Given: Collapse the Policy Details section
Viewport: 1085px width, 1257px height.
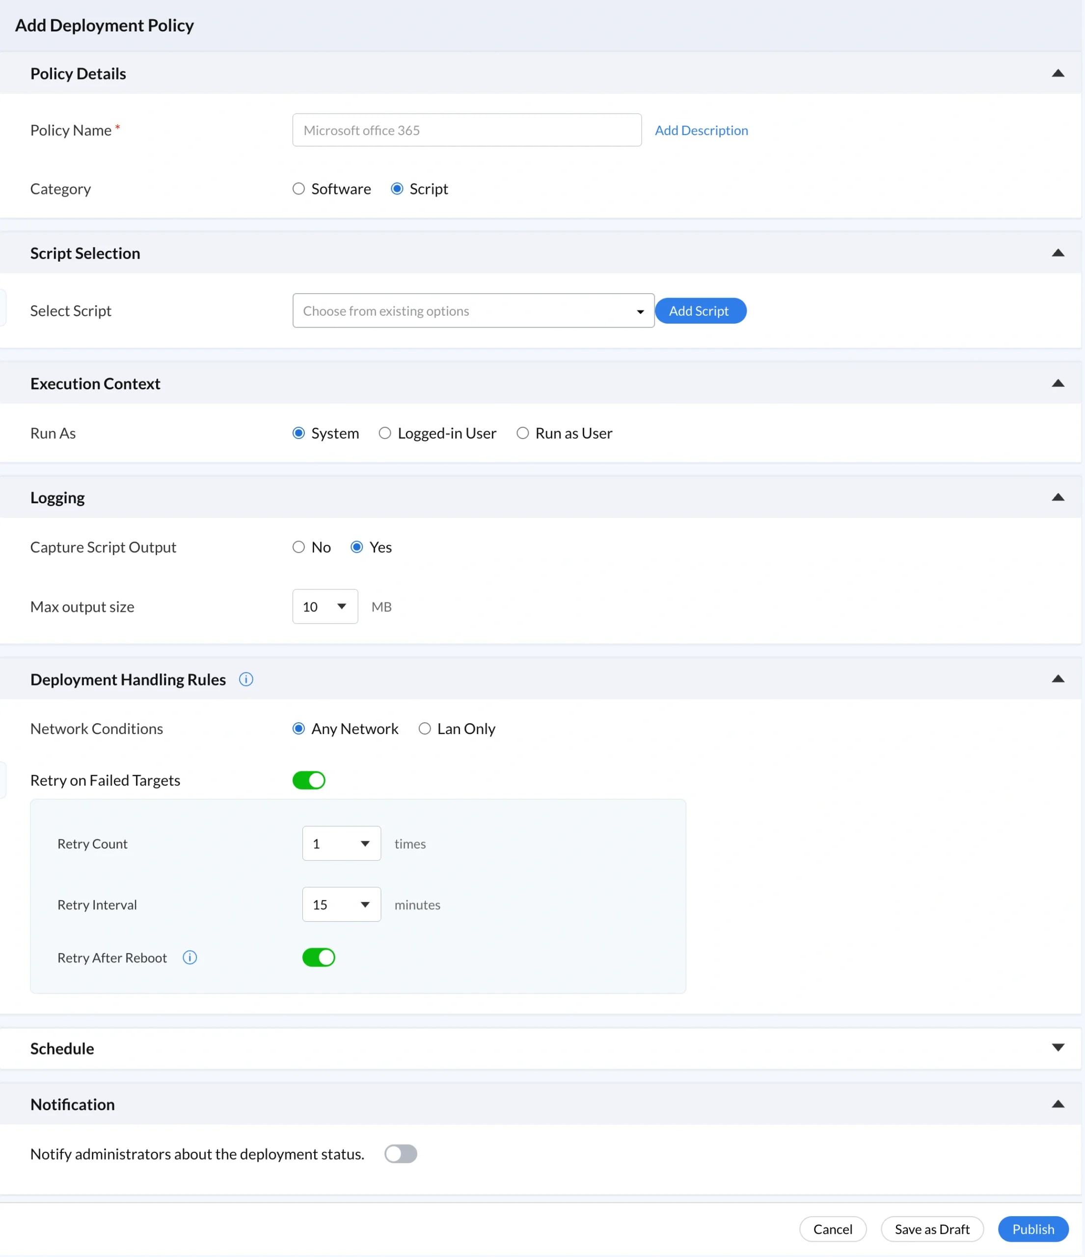Looking at the screenshot, I should click(x=1058, y=73).
